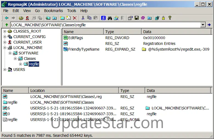
Task: Select the CURRENT_USER tree item
Action: [27, 42]
